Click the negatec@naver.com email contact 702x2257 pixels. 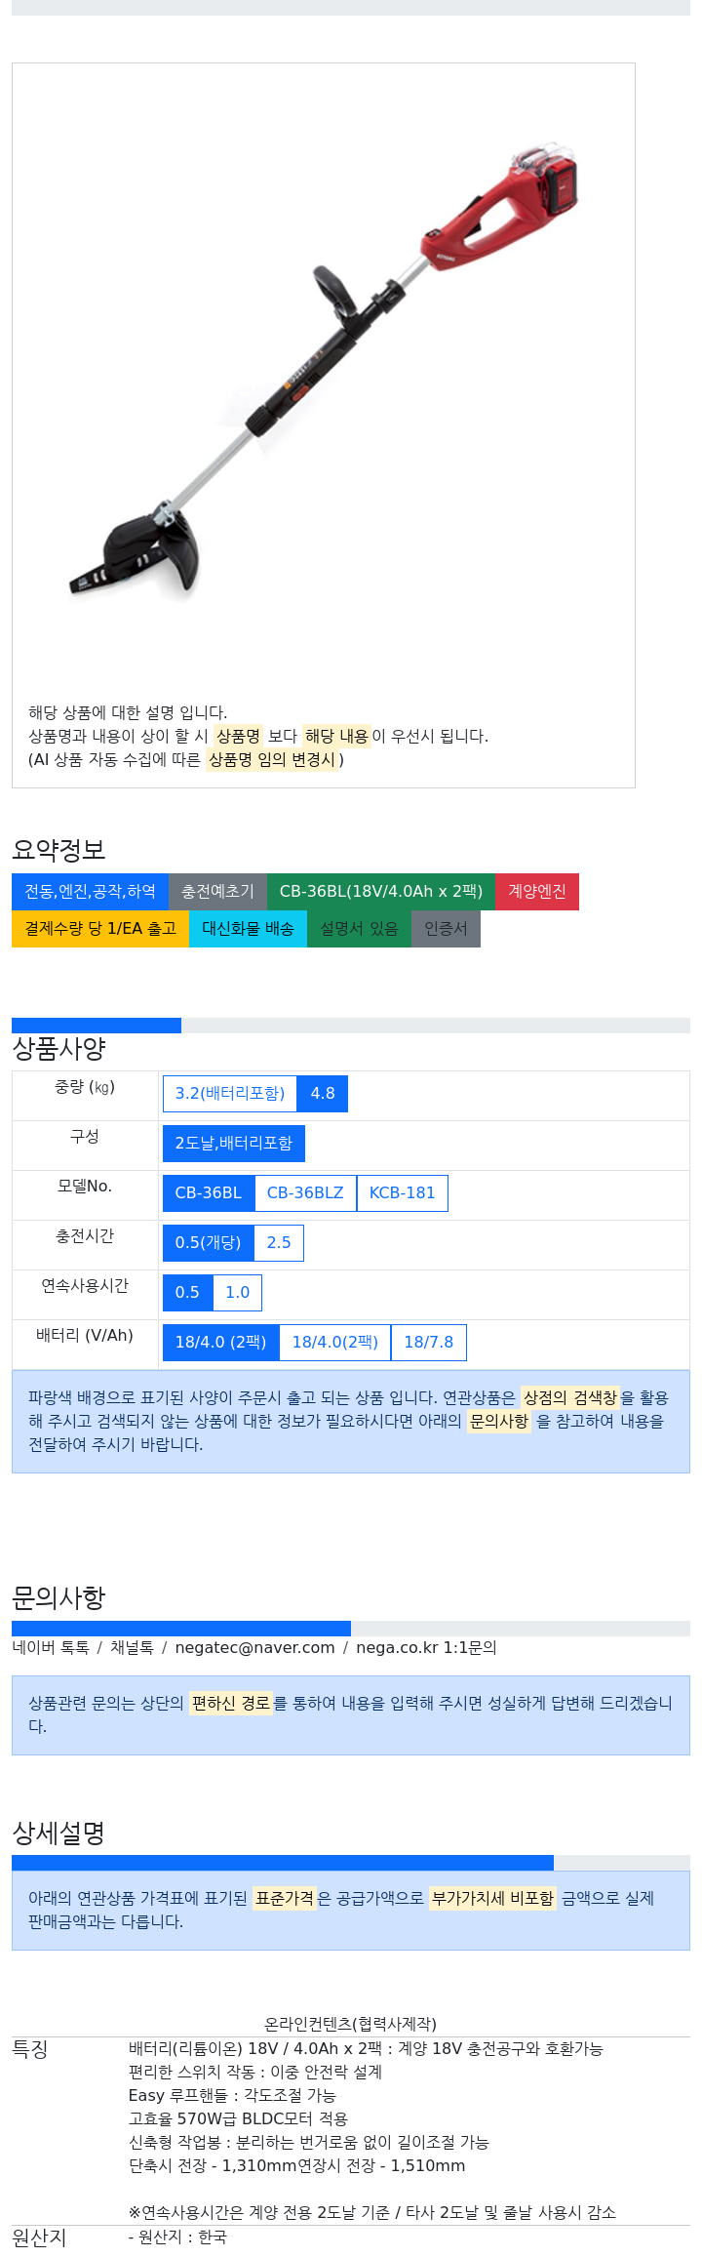(x=254, y=1647)
